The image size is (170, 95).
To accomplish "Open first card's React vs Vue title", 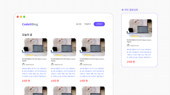I will pos(34,60).
